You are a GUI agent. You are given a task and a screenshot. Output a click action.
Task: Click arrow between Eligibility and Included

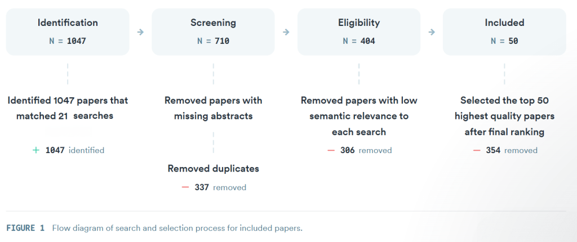coord(432,32)
